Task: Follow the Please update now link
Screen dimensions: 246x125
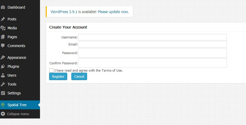Action: tap(113, 12)
